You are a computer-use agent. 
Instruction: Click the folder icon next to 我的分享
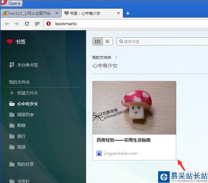click(12, 164)
